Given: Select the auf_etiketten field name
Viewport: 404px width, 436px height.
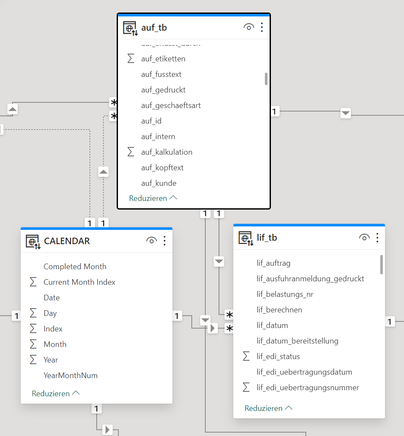Looking at the screenshot, I should [163, 59].
